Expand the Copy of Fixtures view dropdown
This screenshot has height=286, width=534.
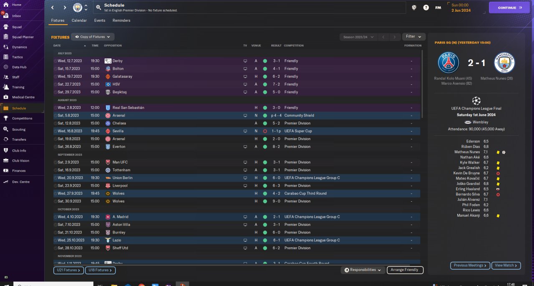pyautogui.click(x=93, y=37)
